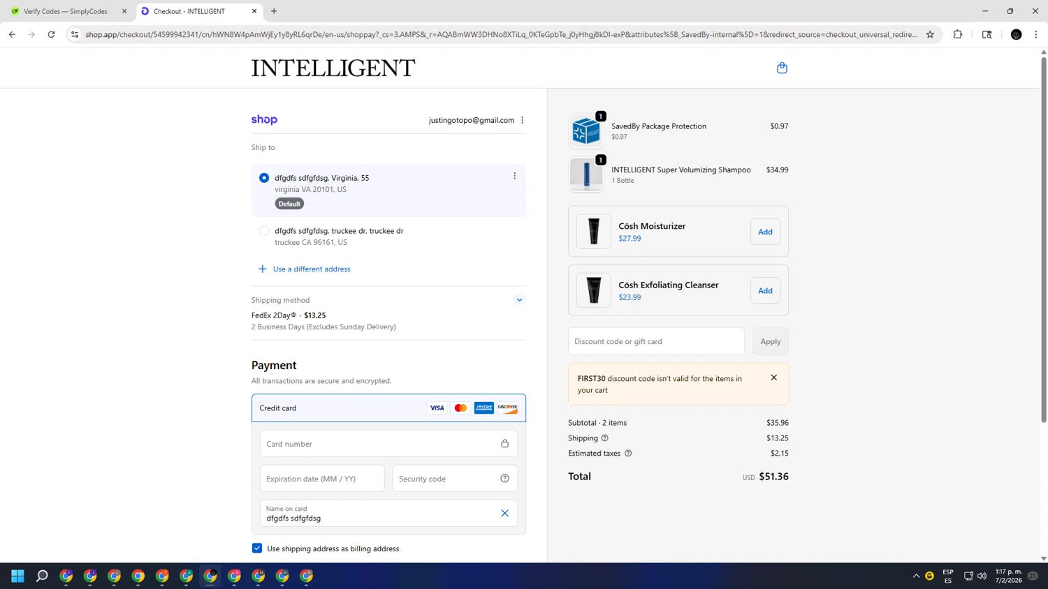Screen dimensions: 1048x589
Task: Open Windows taskbar search
Action: tap(42, 576)
